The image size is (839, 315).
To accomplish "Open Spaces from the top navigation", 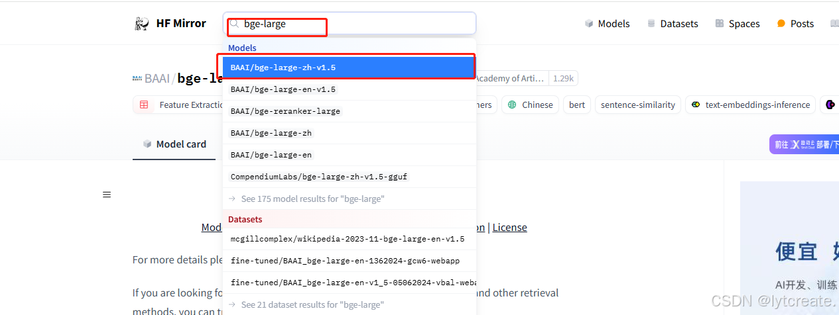I will (738, 24).
